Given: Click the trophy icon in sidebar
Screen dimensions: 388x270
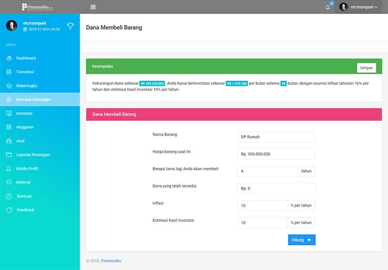Looking at the screenshot, I should [x=70, y=26].
